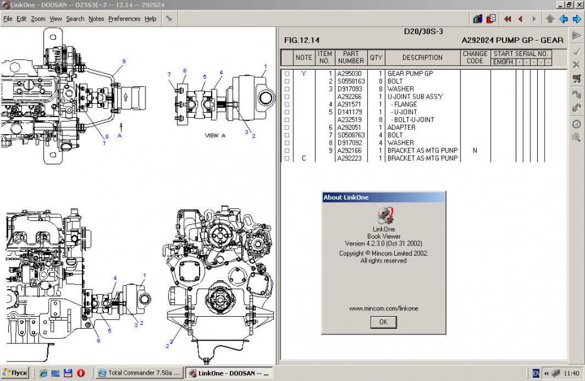Open the Help menu

pos(151,19)
